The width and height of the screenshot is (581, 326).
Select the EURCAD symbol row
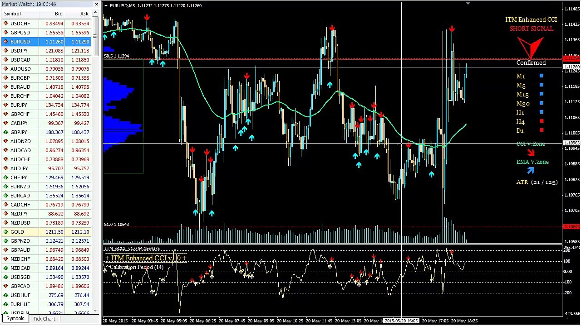coord(46,196)
